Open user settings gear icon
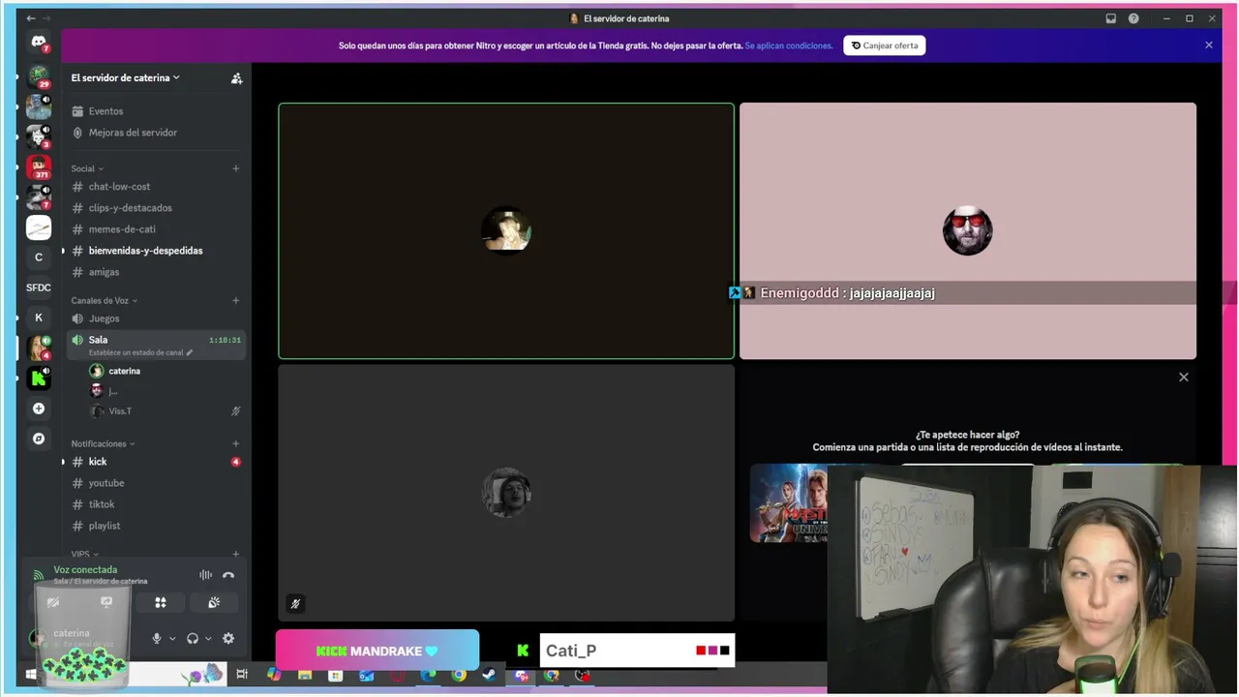Screen dimensions: 1239x697 (x=228, y=638)
